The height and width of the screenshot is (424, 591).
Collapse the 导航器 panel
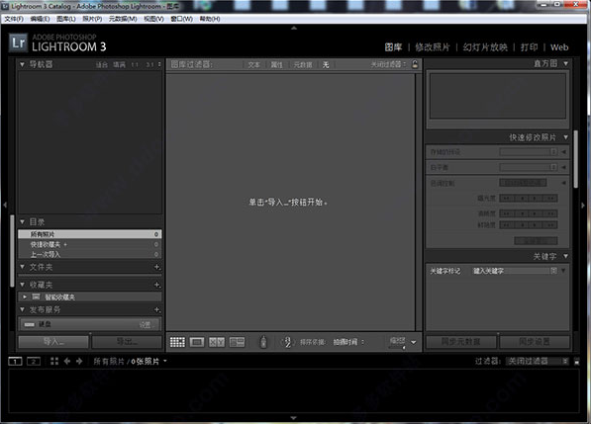coord(22,64)
